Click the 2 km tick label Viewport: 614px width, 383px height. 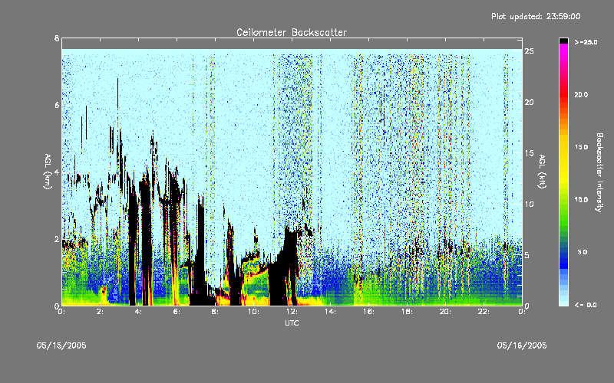click(x=57, y=239)
